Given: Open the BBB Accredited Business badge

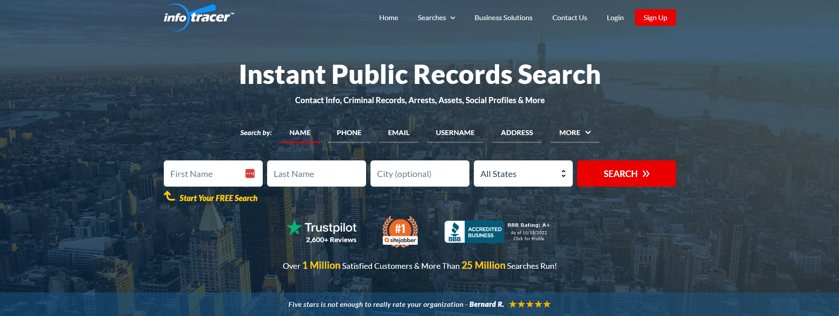Looking at the screenshot, I should tap(497, 231).
